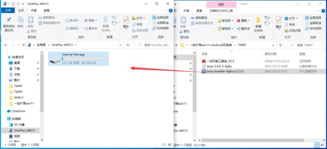Click Paste icon in OnePlus A6013 window ribbon
The height and width of the screenshot is (149, 327).
pos(30,22)
